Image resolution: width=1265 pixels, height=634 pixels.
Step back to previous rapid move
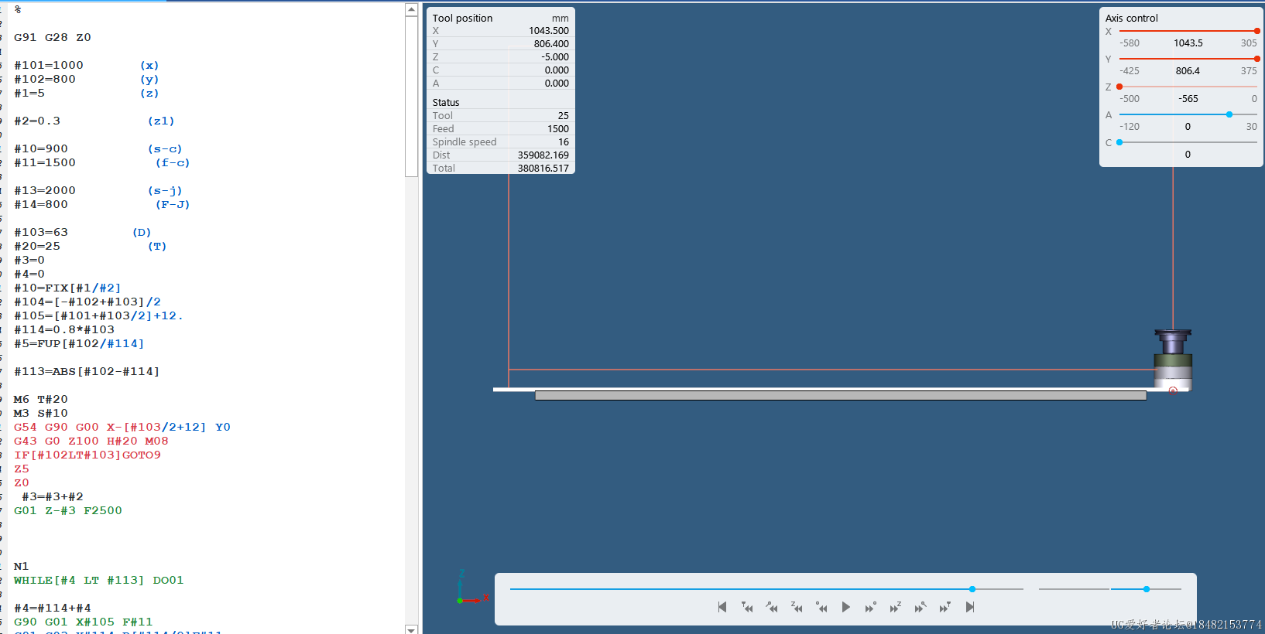pos(772,607)
